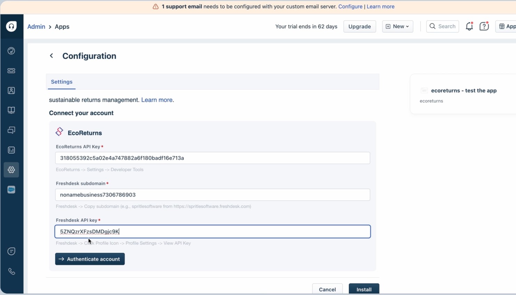
Task: Open the phone icon in sidebar
Action: [x=11, y=271]
